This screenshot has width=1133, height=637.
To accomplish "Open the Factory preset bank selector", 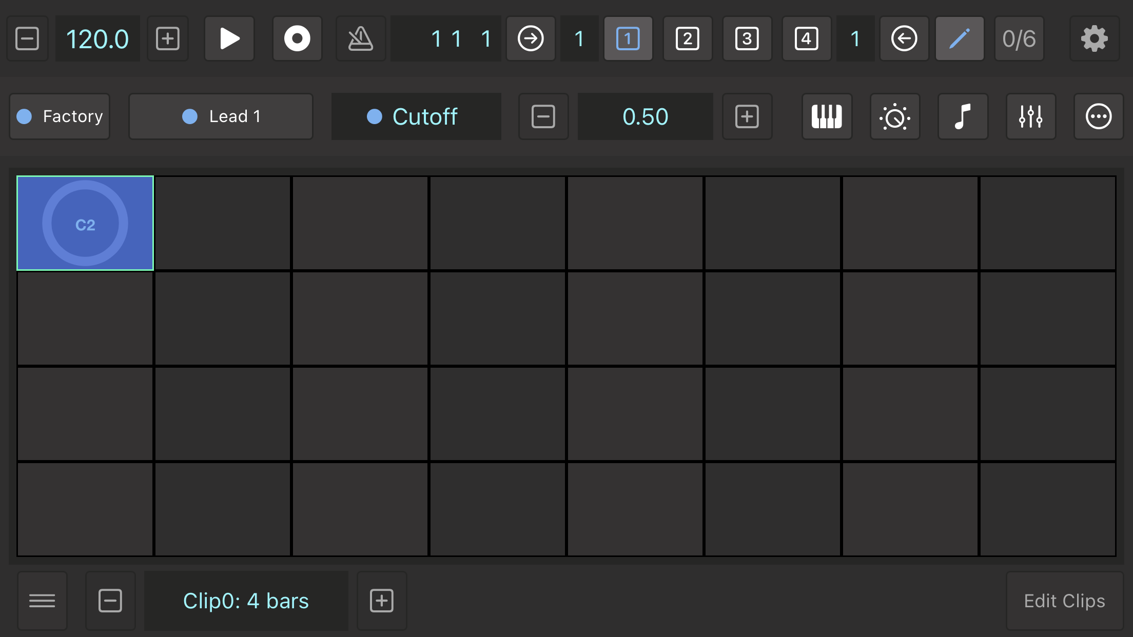I will point(60,116).
